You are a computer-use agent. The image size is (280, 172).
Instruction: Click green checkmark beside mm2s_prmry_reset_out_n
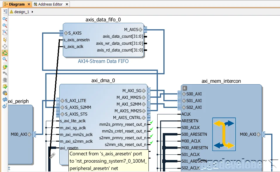(x=151, y=122)
